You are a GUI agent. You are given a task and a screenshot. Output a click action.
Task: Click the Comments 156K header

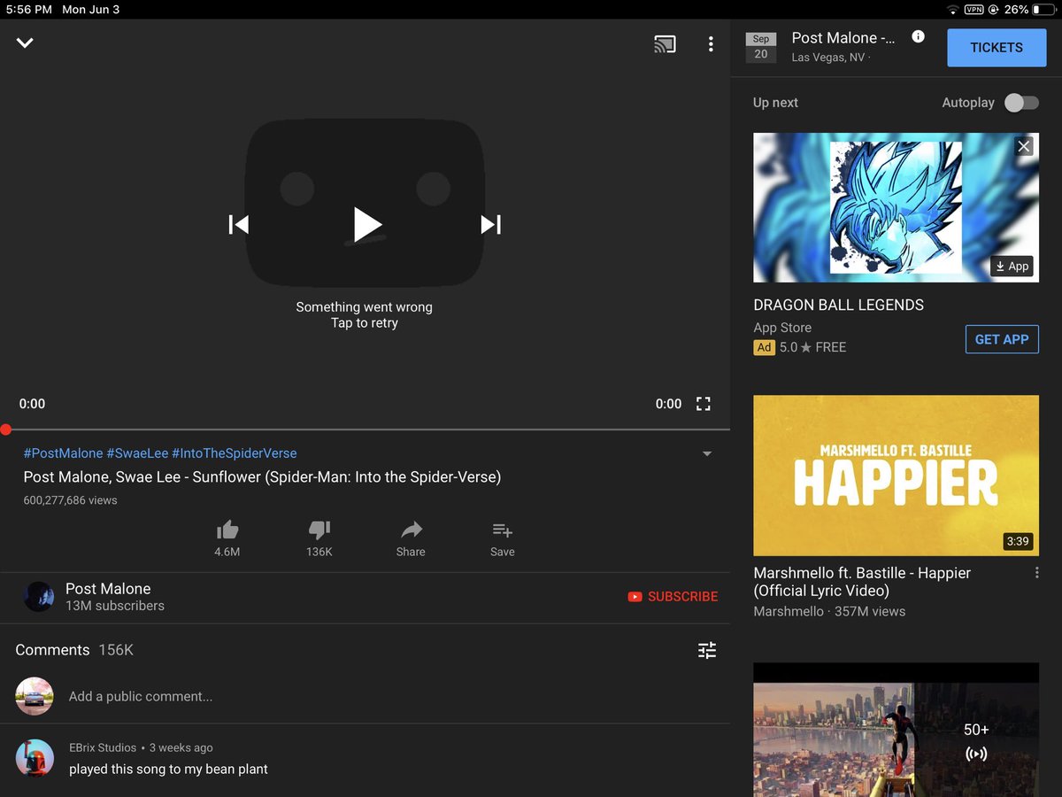(x=74, y=650)
